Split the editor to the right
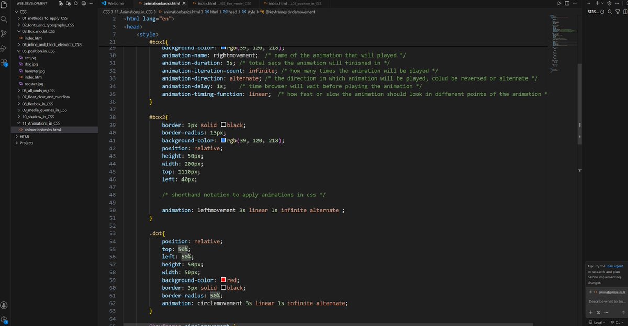Image resolution: width=628 pixels, height=326 pixels. point(567,3)
